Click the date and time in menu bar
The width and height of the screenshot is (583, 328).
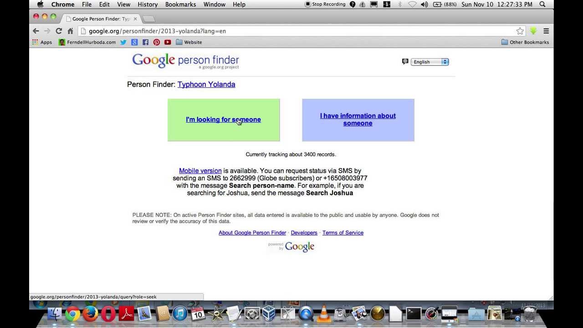click(496, 4)
